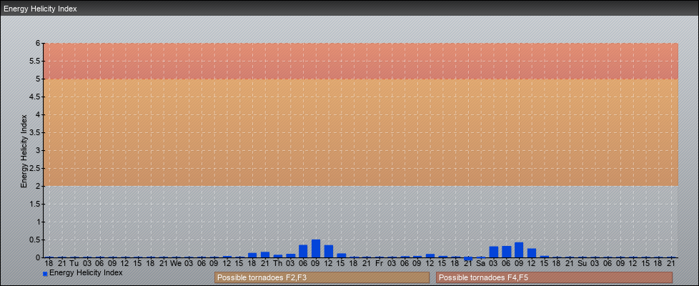The width and height of the screenshot is (699, 286).
Task: Click the Saturday 03 bar
Action: (x=493, y=252)
